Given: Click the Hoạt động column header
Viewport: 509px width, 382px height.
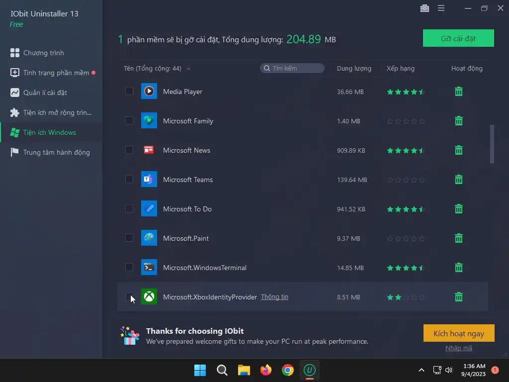Looking at the screenshot, I should pos(467,69).
